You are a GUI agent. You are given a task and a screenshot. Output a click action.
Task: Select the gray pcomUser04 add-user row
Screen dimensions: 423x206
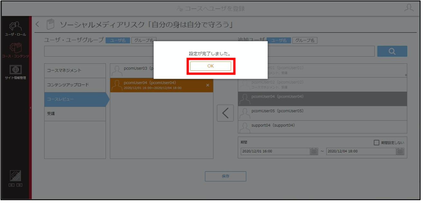pyautogui.click(x=322, y=99)
